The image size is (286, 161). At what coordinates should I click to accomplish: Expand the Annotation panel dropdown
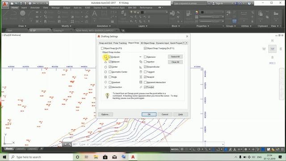click(104, 26)
